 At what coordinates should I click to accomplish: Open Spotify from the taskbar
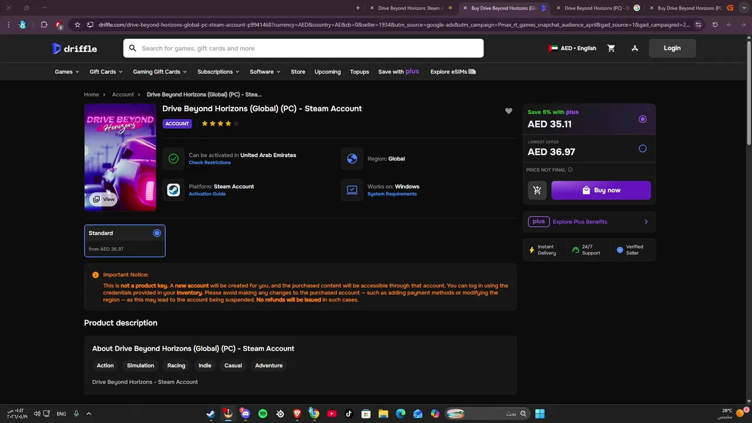263,414
